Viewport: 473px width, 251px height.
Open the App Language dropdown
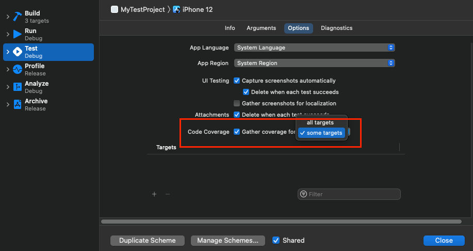tap(315, 48)
